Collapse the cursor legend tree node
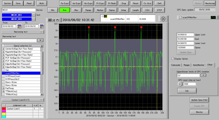This screenshot has width=219, height=120. 102,16
